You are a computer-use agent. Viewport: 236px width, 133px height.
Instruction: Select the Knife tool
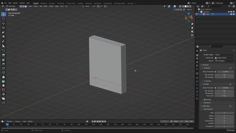(x=3, y=73)
